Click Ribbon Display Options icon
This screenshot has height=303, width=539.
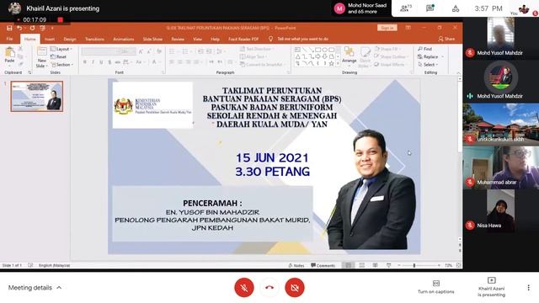[x=408, y=28]
